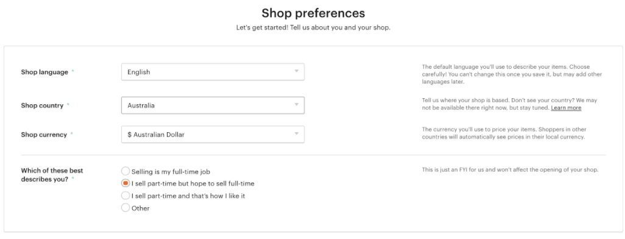Follow the 'Learn more' link

pos(566,108)
